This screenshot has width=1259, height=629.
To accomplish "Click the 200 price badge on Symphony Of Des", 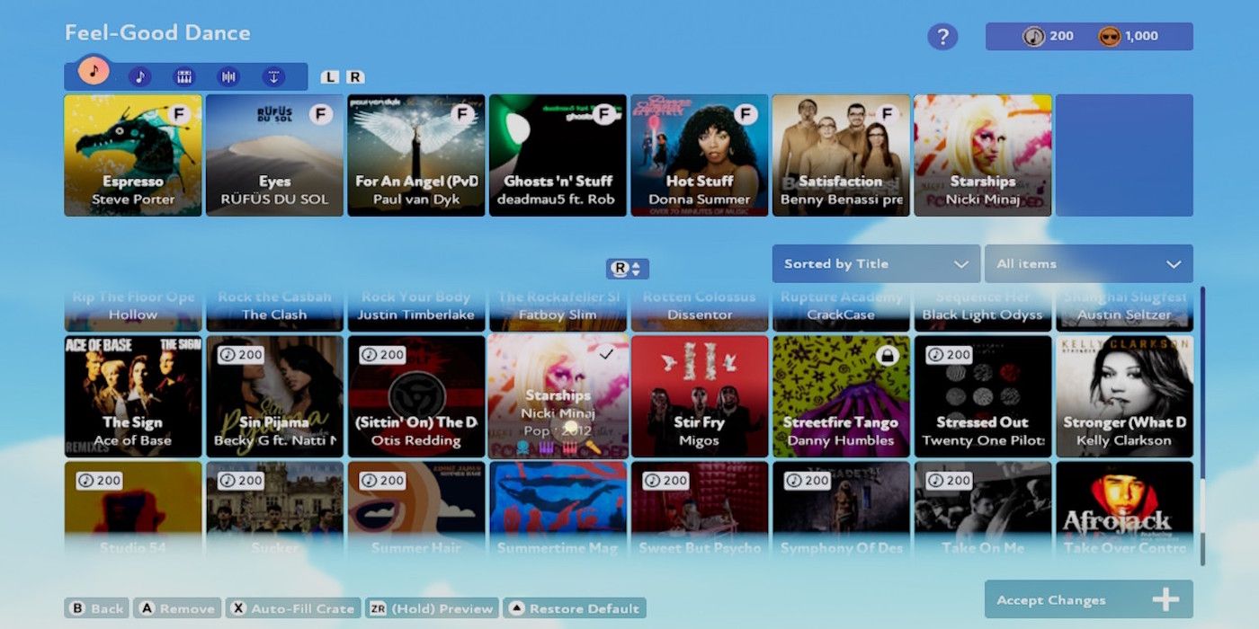I will pyautogui.click(x=808, y=481).
